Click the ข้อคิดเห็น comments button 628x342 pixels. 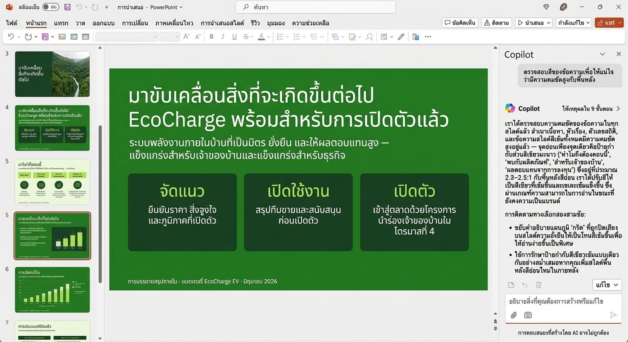pos(460,23)
